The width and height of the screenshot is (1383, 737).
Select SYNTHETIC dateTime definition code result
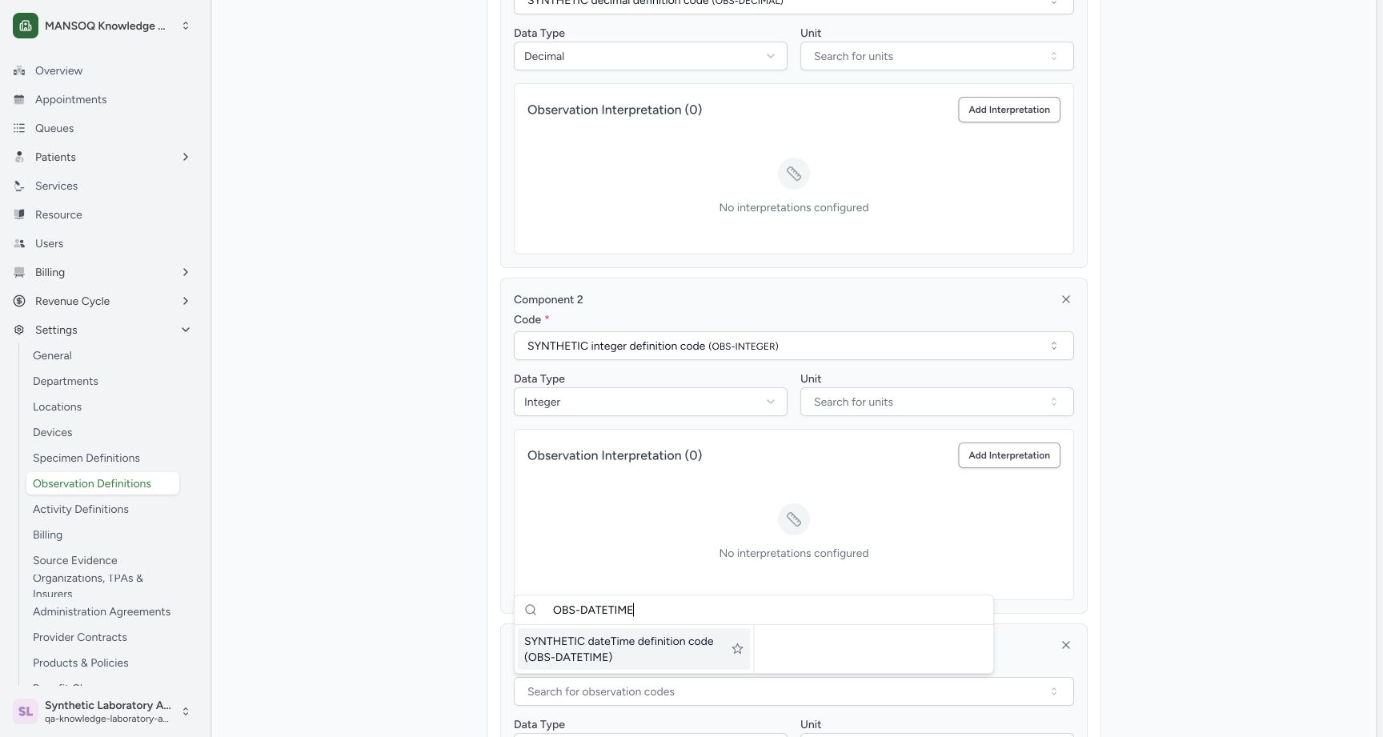(634, 649)
